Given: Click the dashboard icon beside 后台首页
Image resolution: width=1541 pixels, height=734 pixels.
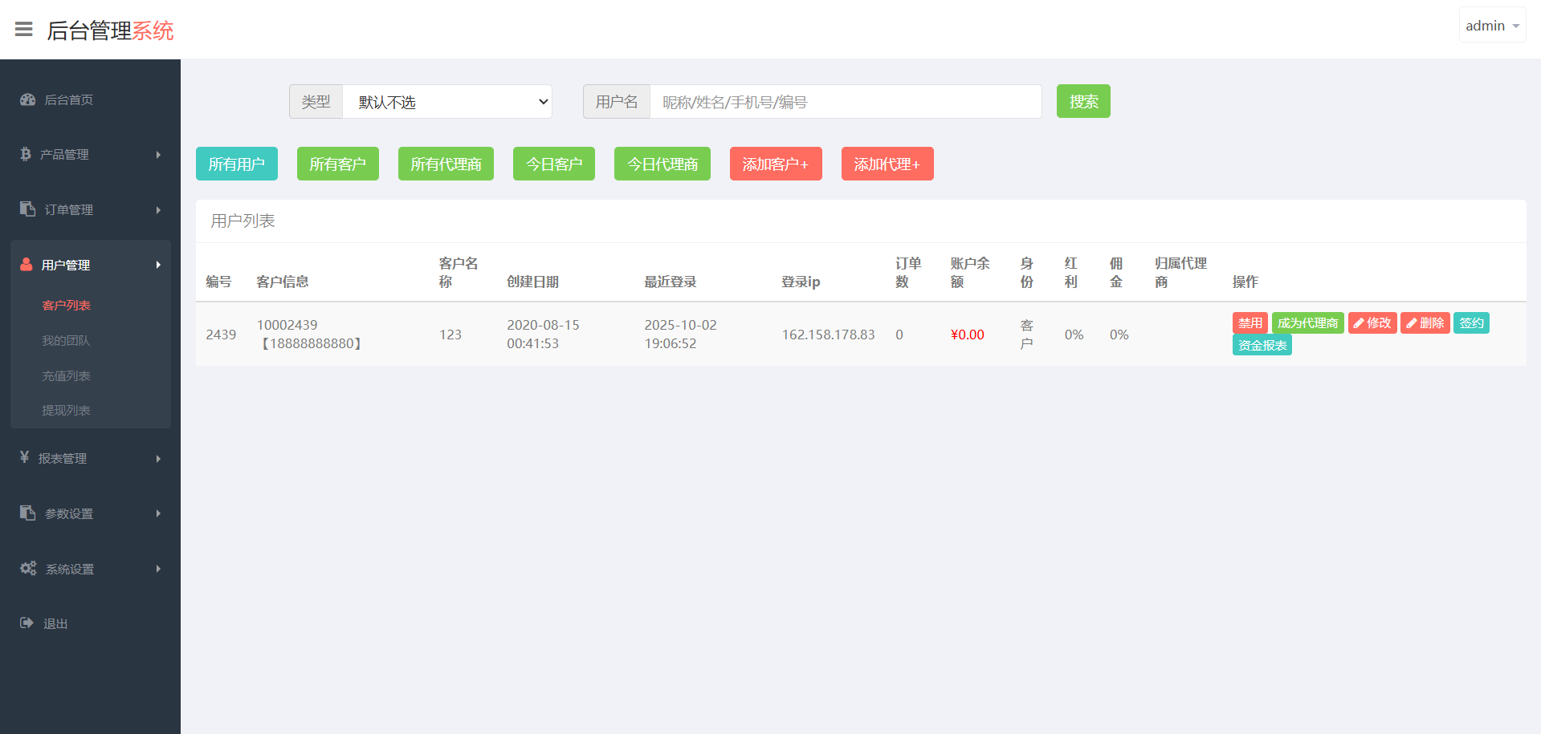Looking at the screenshot, I should pyautogui.click(x=27, y=99).
